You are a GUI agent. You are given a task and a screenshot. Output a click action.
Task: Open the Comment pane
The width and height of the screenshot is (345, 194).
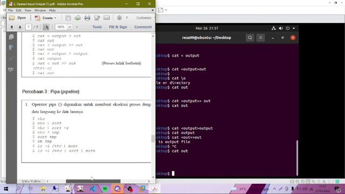tap(143, 27)
